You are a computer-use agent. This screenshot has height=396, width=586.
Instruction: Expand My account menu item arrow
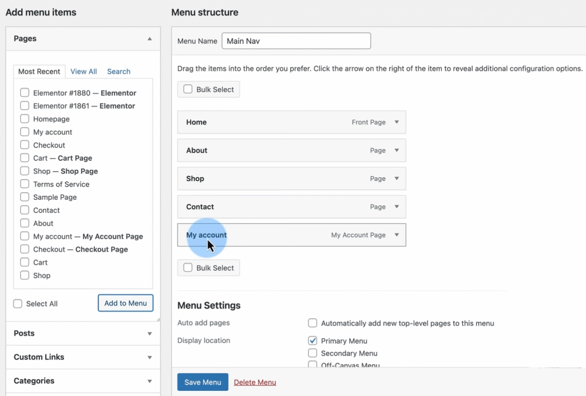tap(397, 235)
